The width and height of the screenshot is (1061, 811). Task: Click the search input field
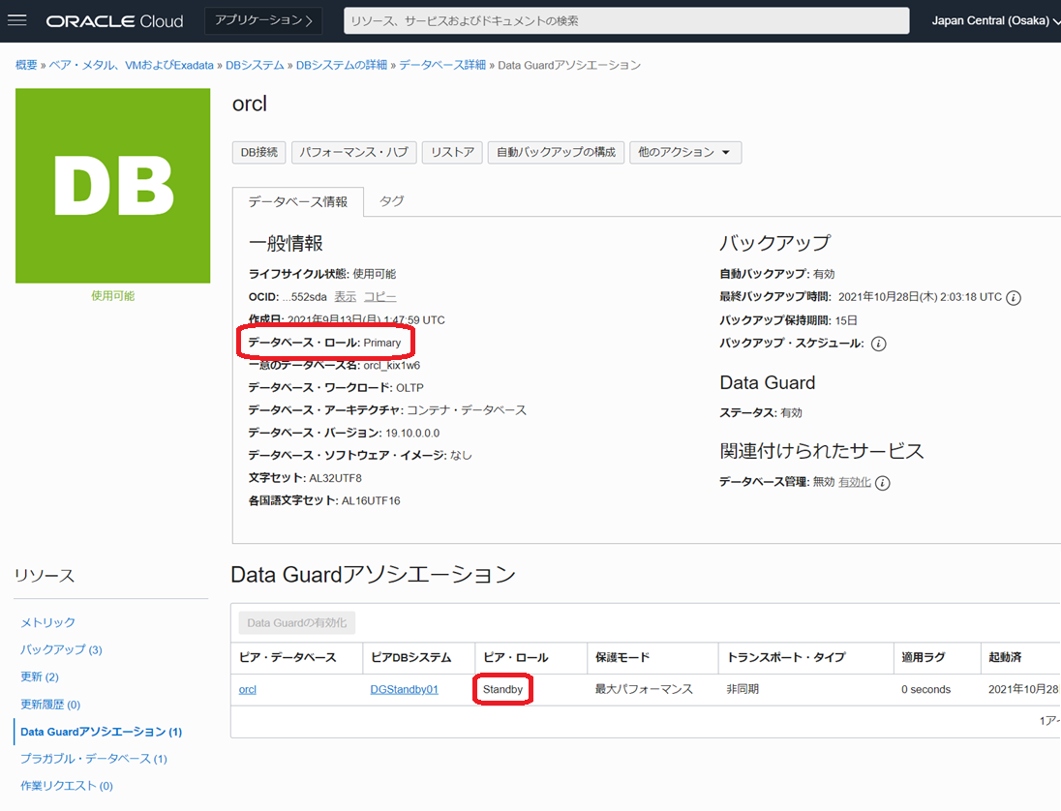tap(625, 20)
